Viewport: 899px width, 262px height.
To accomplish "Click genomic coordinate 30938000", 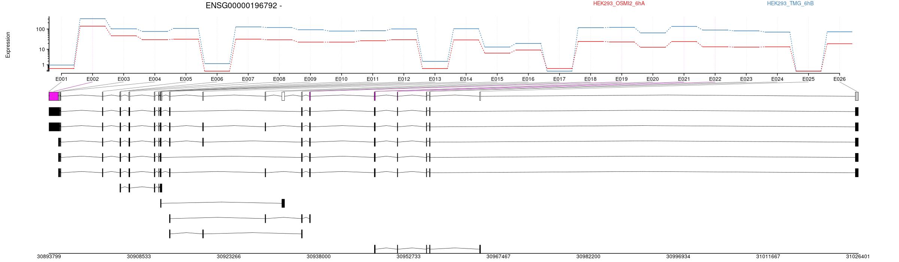I will [318, 256].
